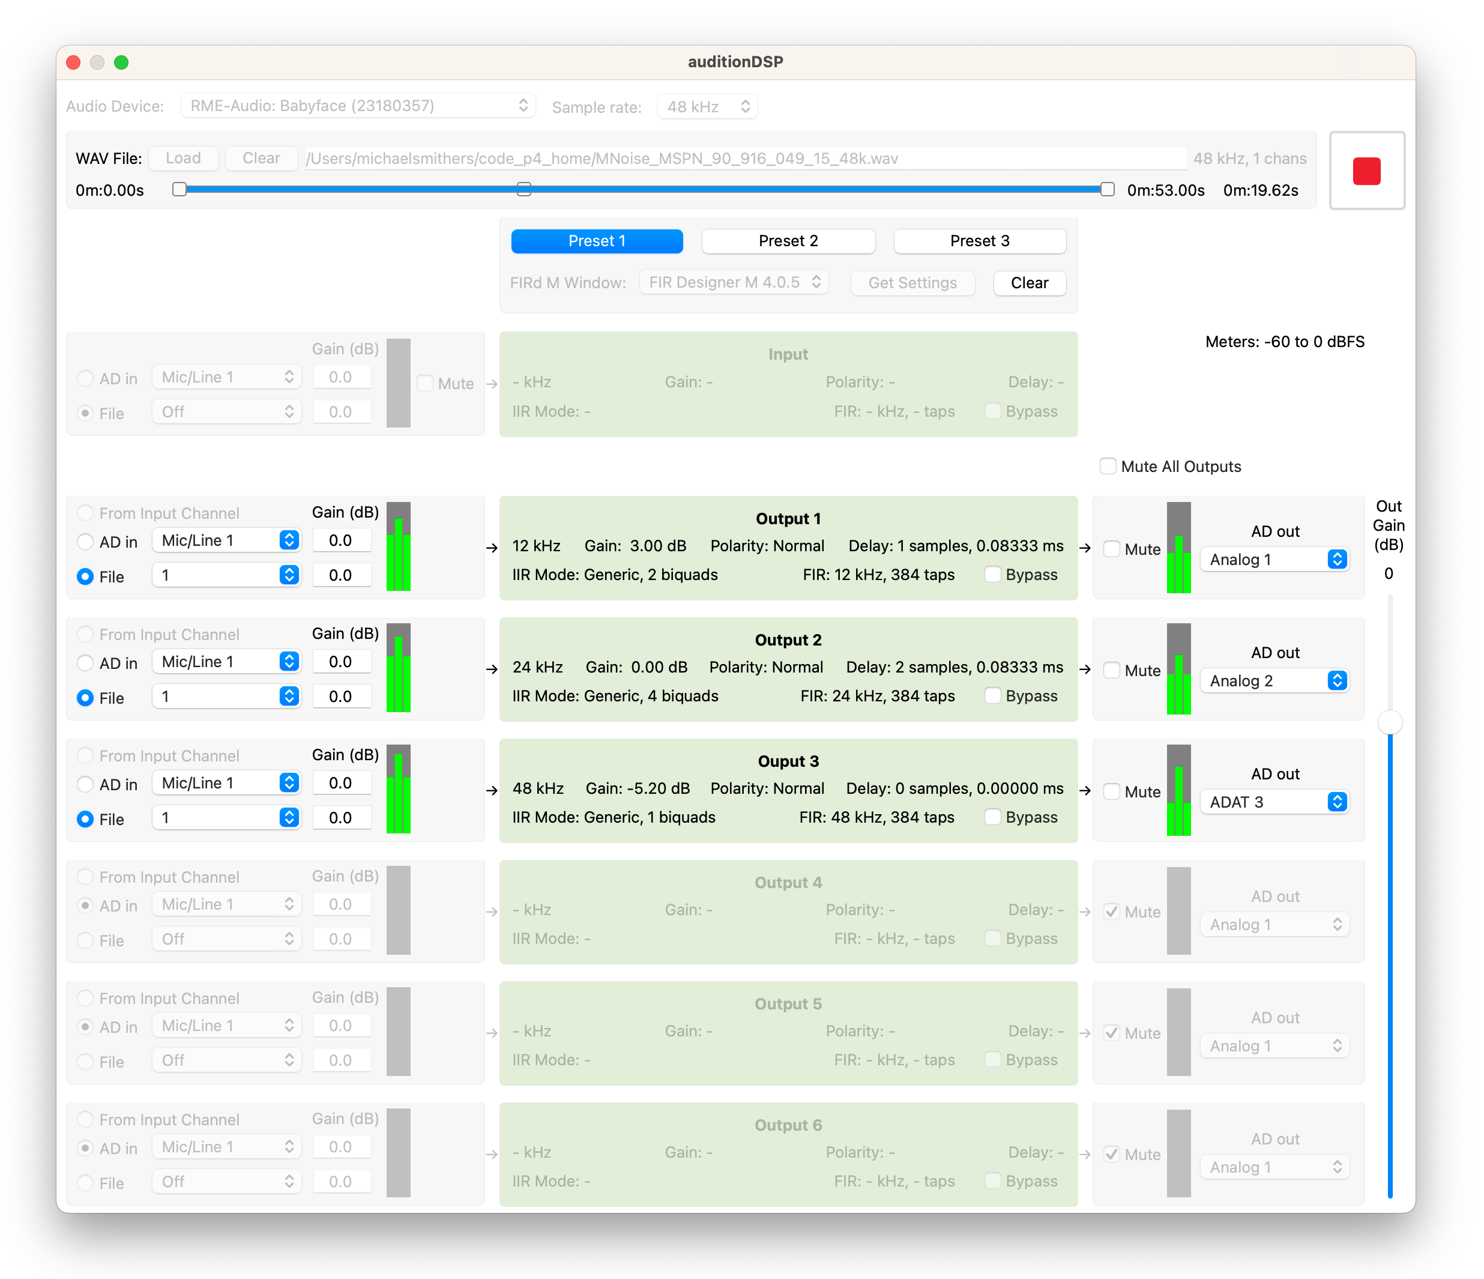Click Output 1 input level meter
Viewport: 1484px width, 1279px height.
[398, 546]
